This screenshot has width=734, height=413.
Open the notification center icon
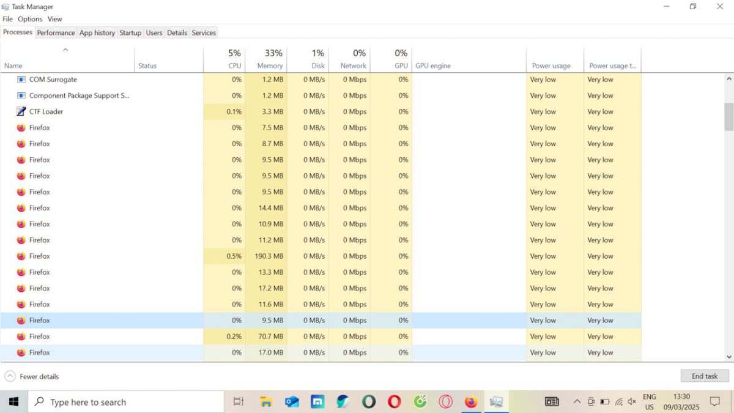714,402
